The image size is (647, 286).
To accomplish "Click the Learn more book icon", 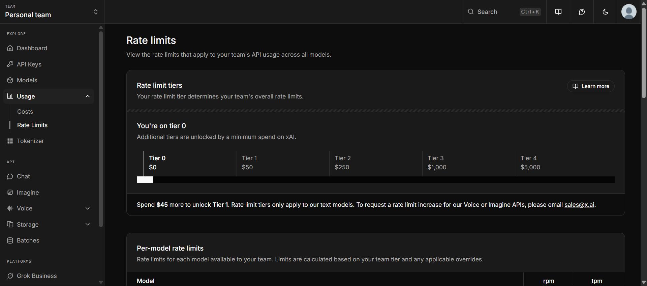I will click(x=576, y=86).
